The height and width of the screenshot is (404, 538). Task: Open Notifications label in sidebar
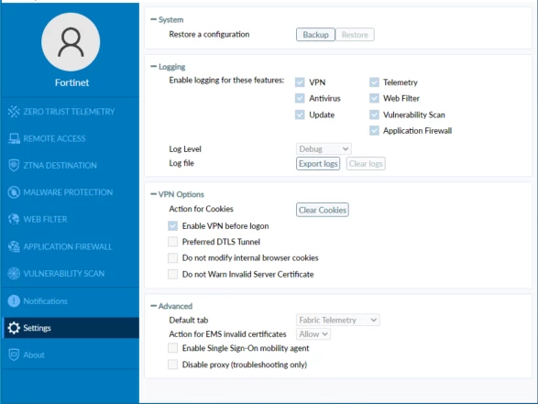click(45, 300)
